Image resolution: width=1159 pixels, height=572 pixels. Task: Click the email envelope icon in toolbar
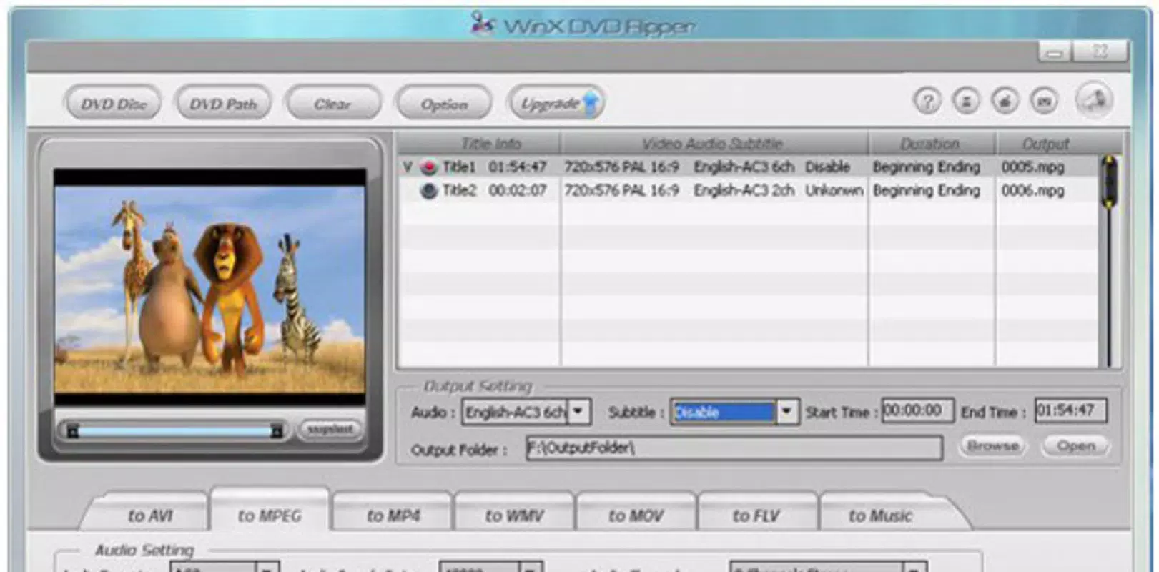[x=1043, y=101]
